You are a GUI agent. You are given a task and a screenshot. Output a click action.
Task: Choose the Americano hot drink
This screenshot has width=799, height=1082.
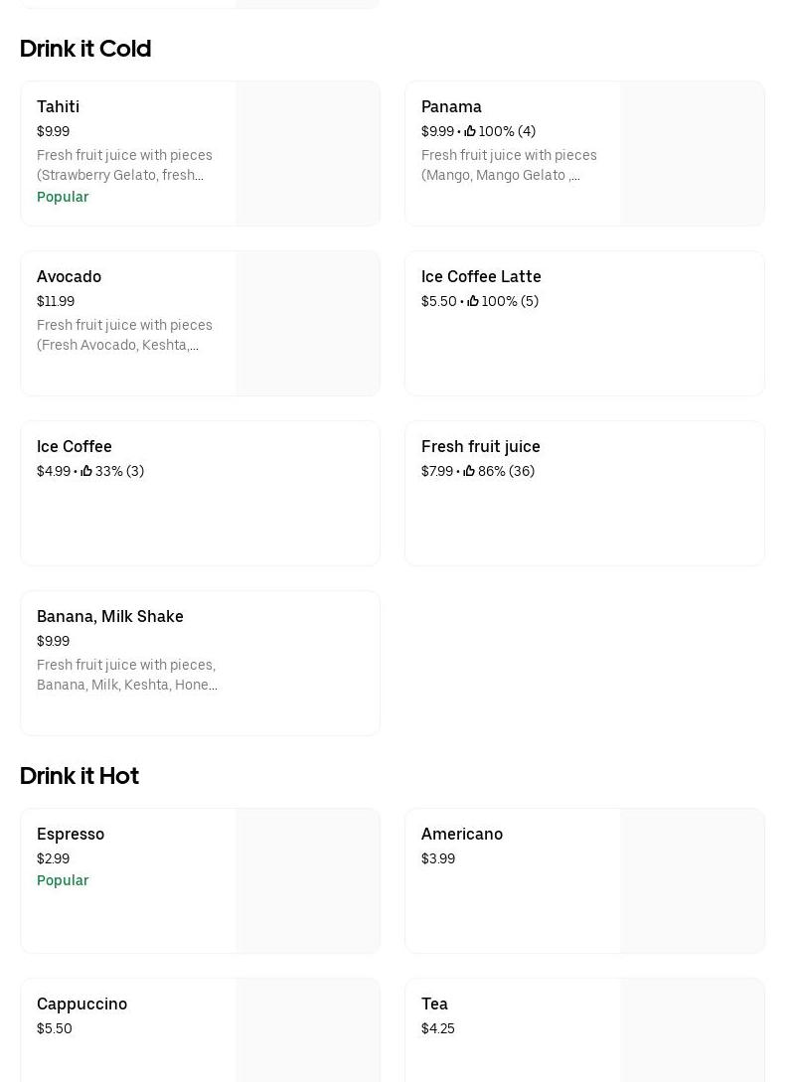point(462,834)
